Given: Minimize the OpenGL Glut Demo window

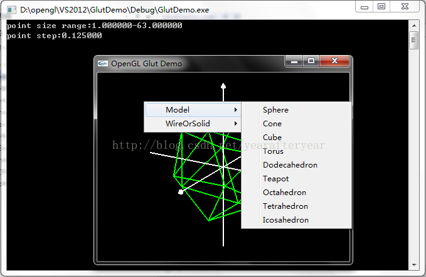Looking at the screenshot, I should tap(294, 61).
